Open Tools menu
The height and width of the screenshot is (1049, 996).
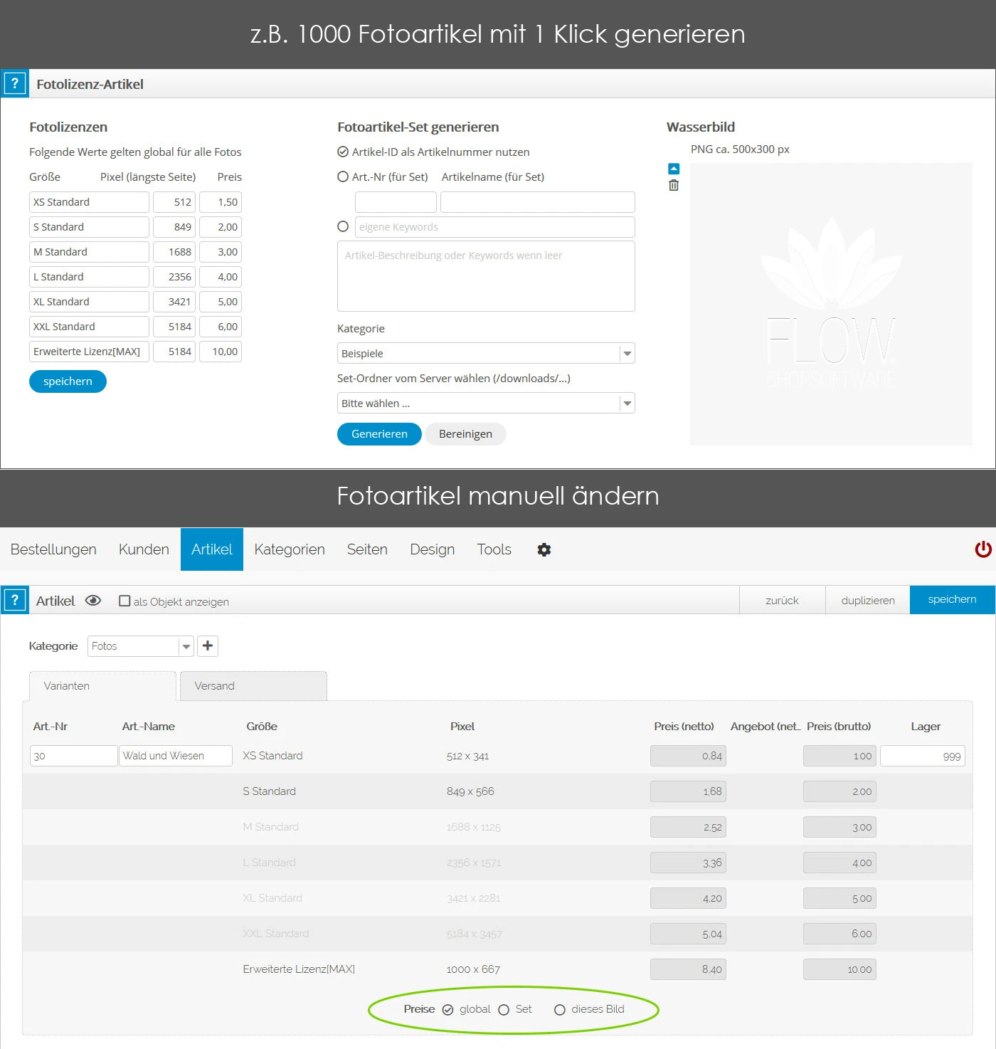pos(494,549)
